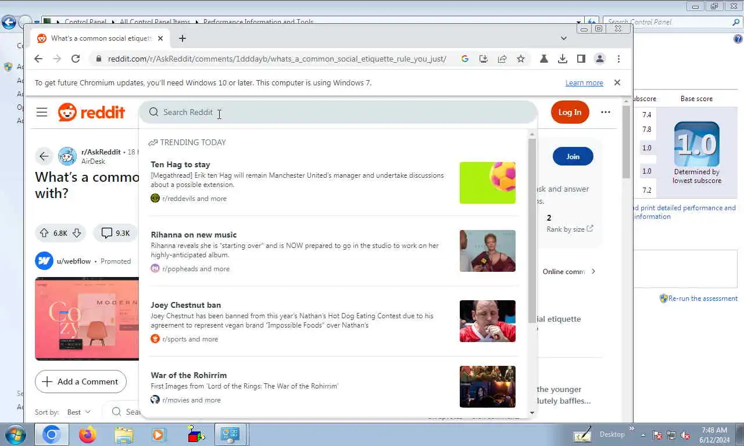The height and width of the screenshot is (446, 744).
Task: Open Chrome's three-dot menu
Action: (x=619, y=59)
